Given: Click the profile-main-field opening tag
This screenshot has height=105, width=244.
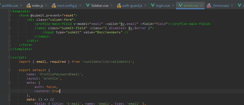Looking at the screenshot, I should (x=53, y=24).
